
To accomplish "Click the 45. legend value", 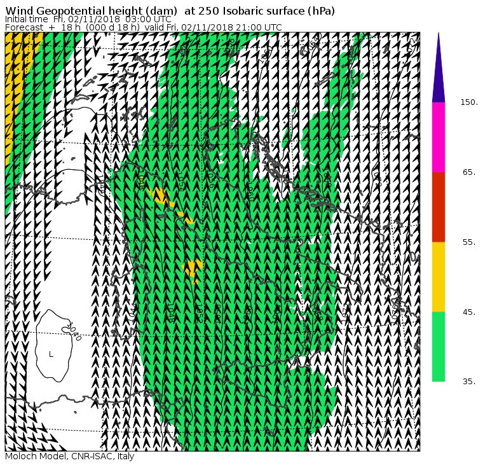I will pyautogui.click(x=469, y=312).
